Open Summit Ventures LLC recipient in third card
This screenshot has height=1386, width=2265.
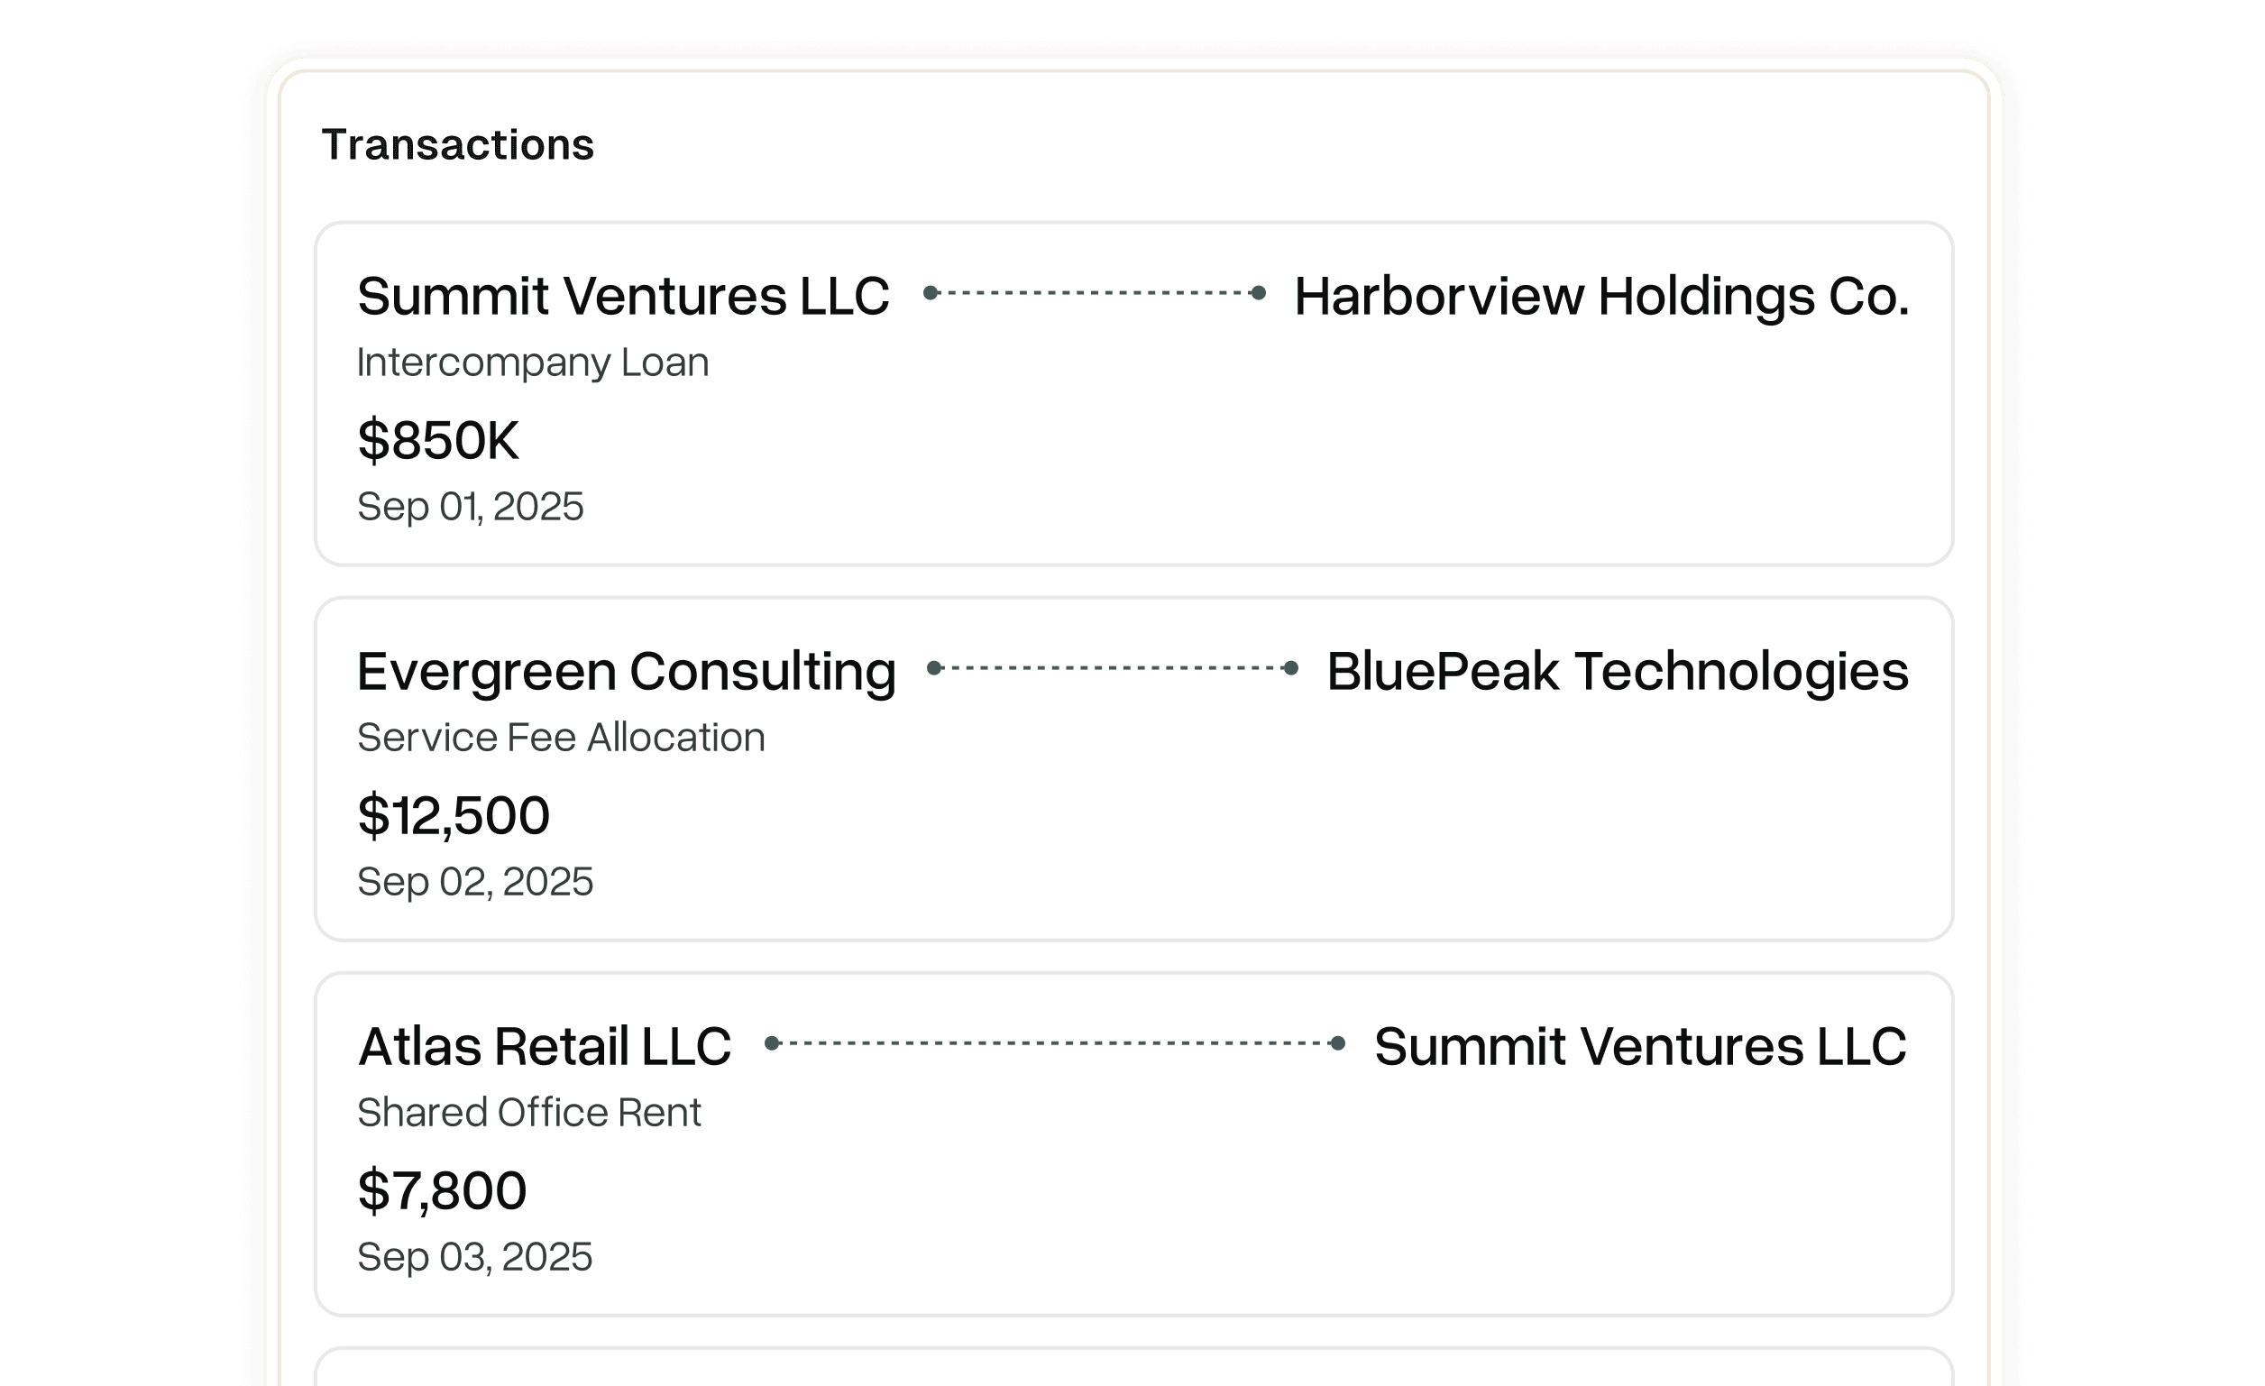pyautogui.click(x=1640, y=1046)
